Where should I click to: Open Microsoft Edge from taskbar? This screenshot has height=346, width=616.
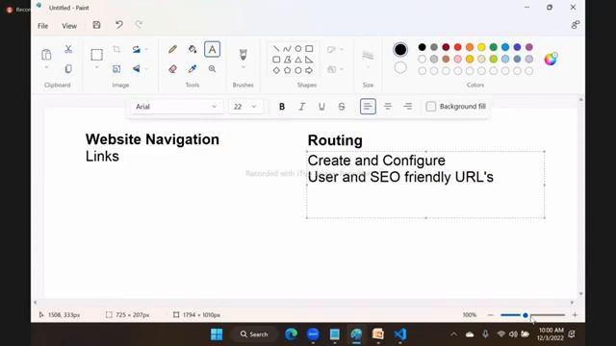(291, 334)
